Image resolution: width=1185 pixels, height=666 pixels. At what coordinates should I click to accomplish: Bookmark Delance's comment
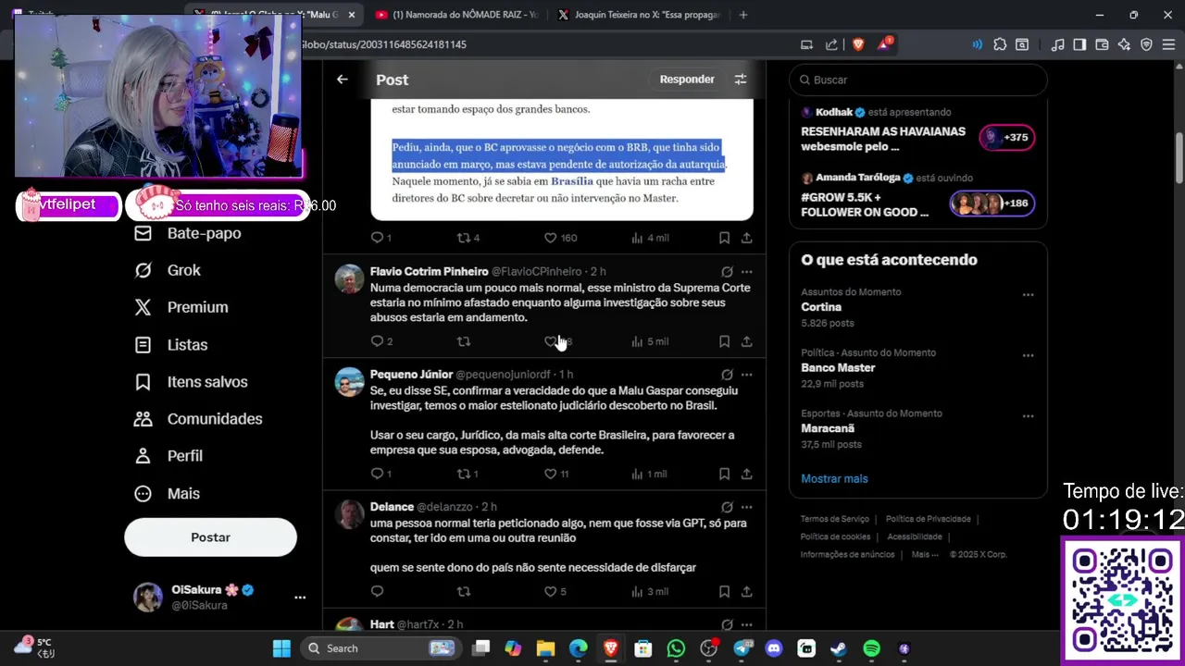click(724, 591)
